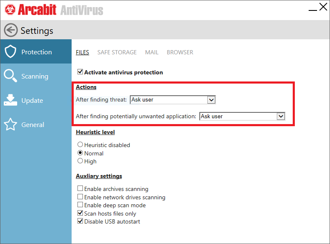Screen dimensions: 330x244
Task: Enable archives scanning checkbox
Action: [80, 188]
